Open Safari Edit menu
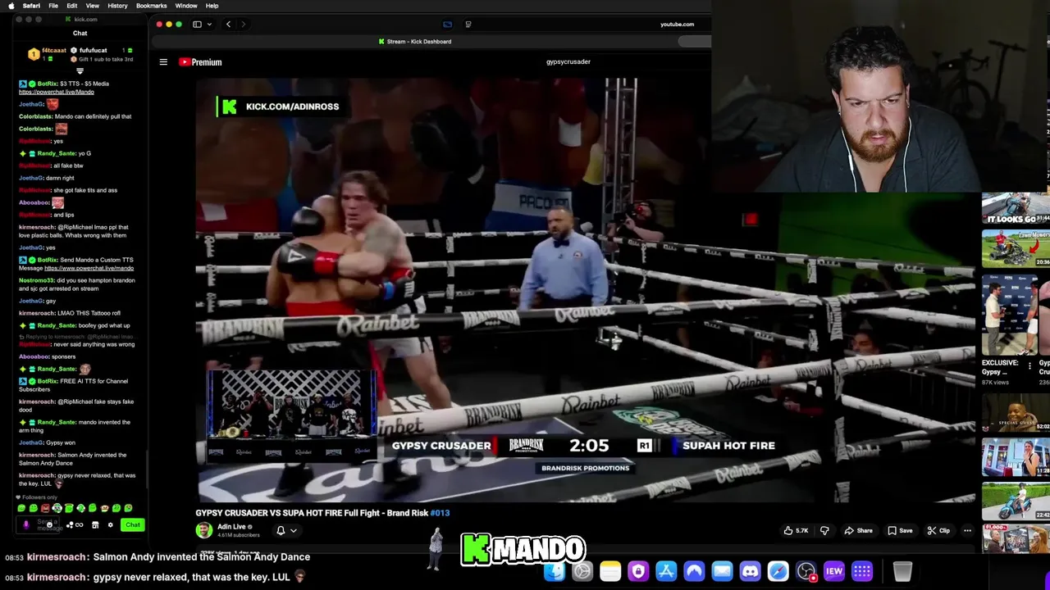The height and width of the screenshot is (590, 1050). pyautogui.click(x=72, y=6)
